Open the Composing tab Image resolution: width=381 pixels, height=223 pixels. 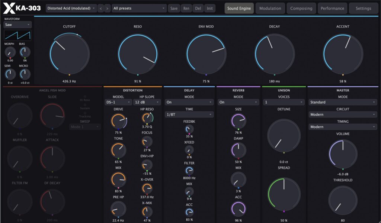[x=301, y=8]
